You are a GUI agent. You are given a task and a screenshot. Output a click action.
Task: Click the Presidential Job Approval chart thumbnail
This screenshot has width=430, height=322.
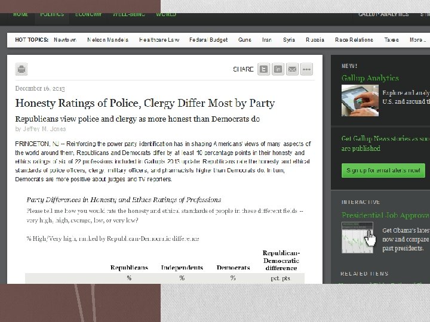coord(357,237)
